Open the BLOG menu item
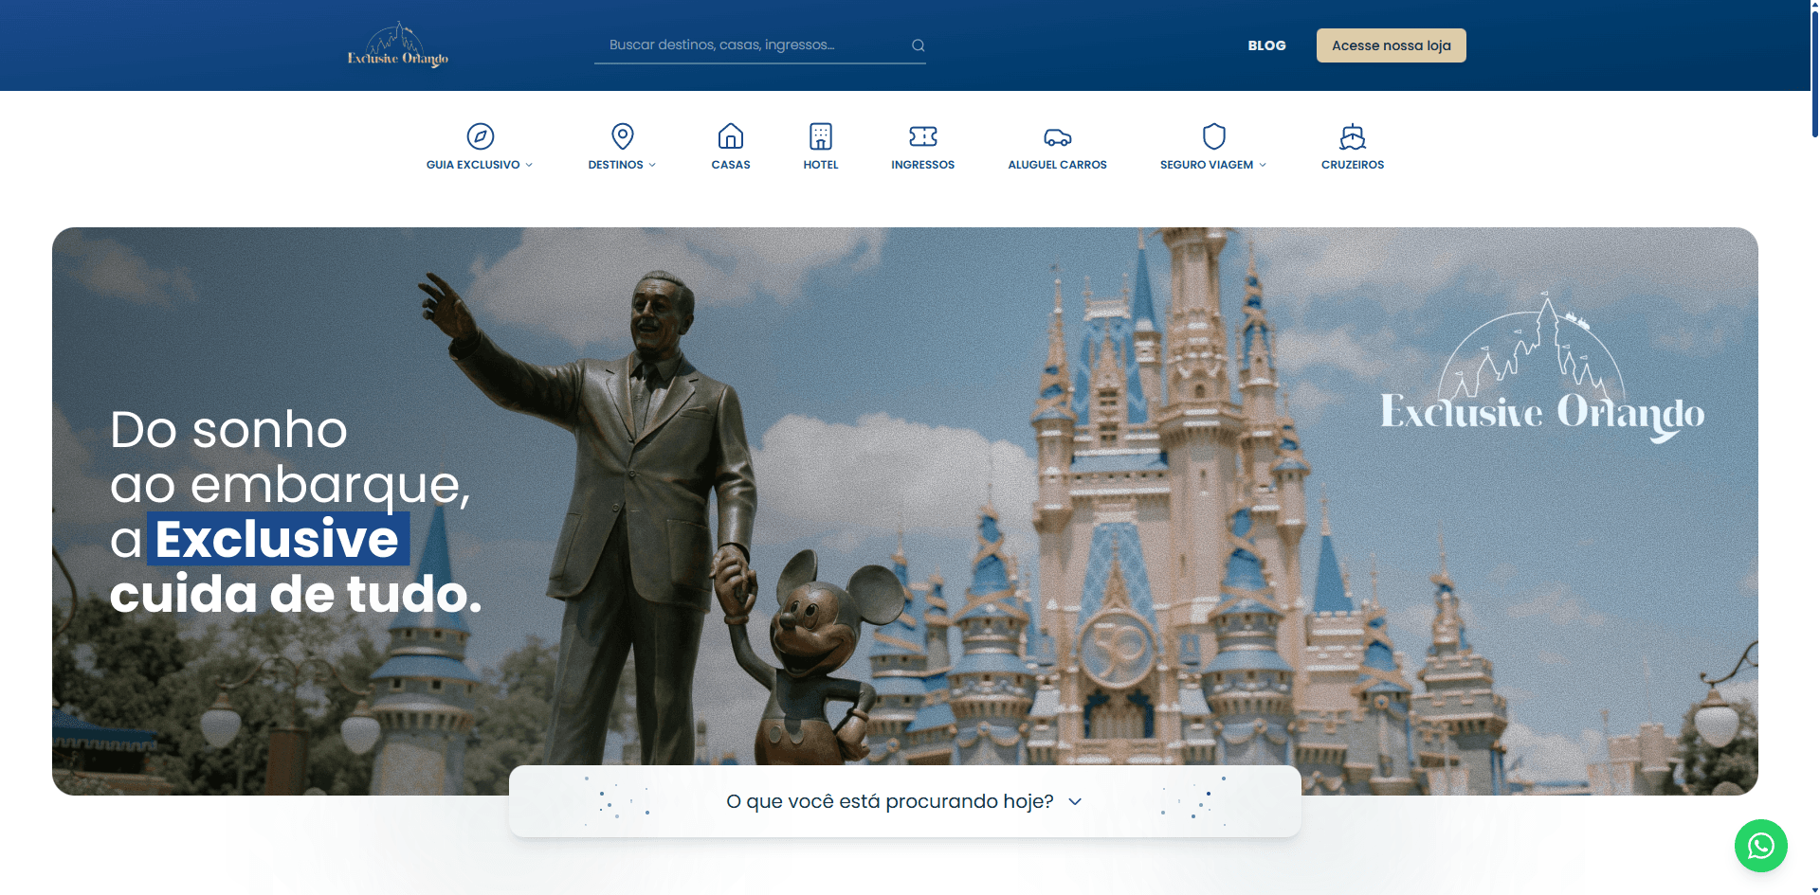 (1266, 45)
